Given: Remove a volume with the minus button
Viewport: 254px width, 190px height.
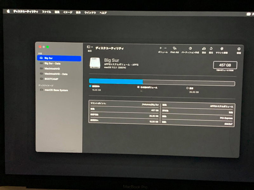Looking at the screenshot, I should (165, 48).
